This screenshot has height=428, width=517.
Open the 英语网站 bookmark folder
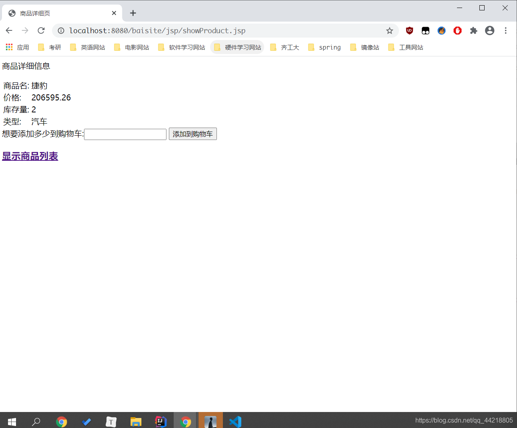(88, 47)
